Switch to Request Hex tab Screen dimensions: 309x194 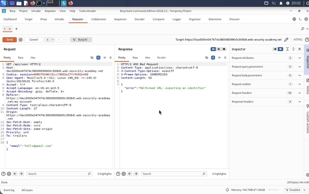[x=33, y=58]
